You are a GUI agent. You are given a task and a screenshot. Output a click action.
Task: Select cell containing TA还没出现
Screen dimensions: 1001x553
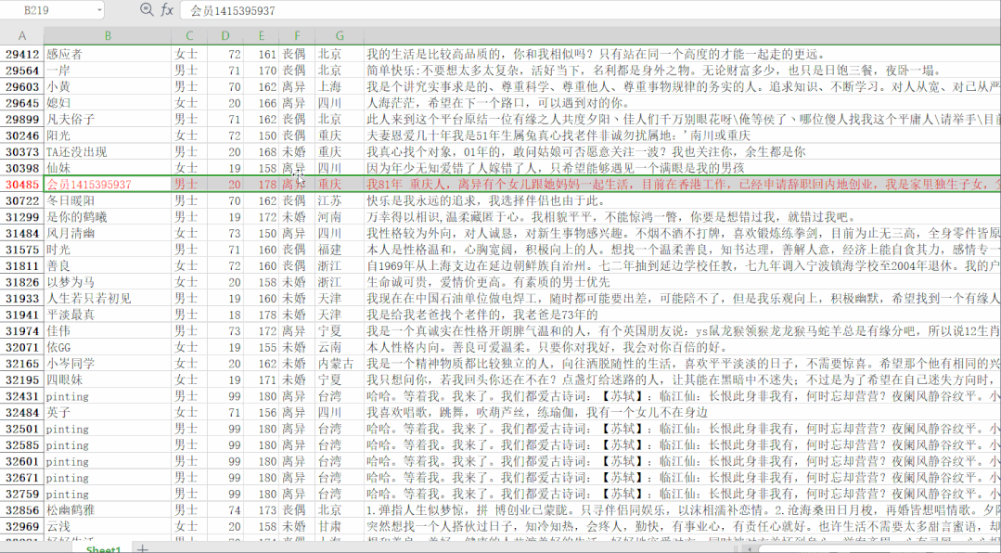(108, 152)
